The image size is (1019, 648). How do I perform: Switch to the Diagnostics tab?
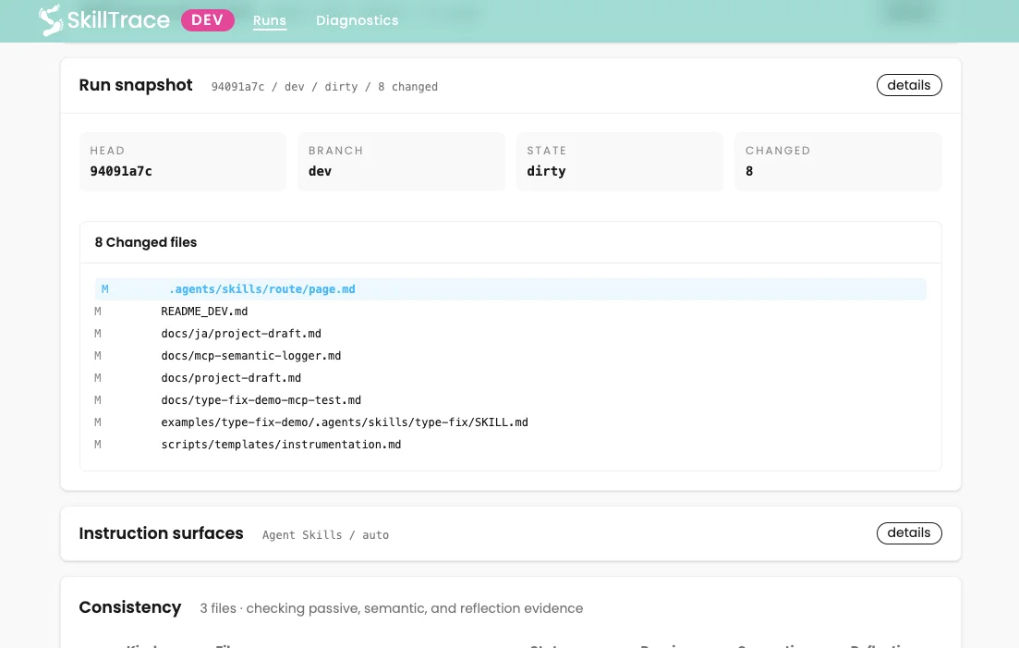[x=357, y=20]
